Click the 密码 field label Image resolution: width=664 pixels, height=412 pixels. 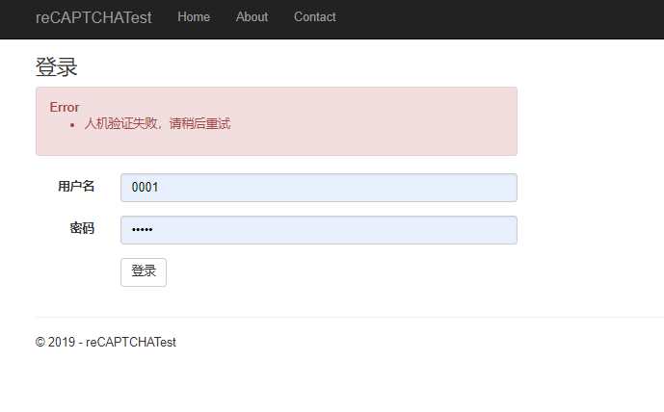82,229
